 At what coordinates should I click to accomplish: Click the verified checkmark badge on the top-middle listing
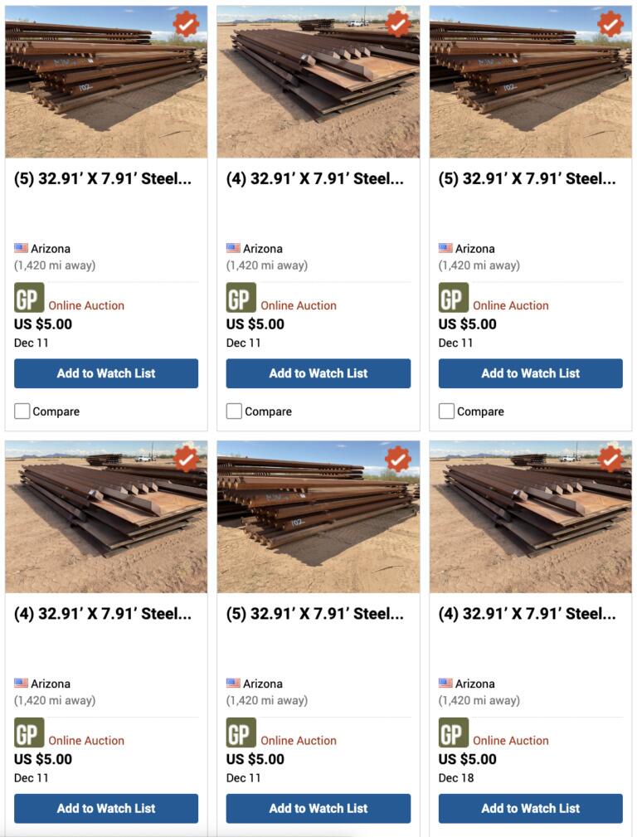tap(398, 24)
